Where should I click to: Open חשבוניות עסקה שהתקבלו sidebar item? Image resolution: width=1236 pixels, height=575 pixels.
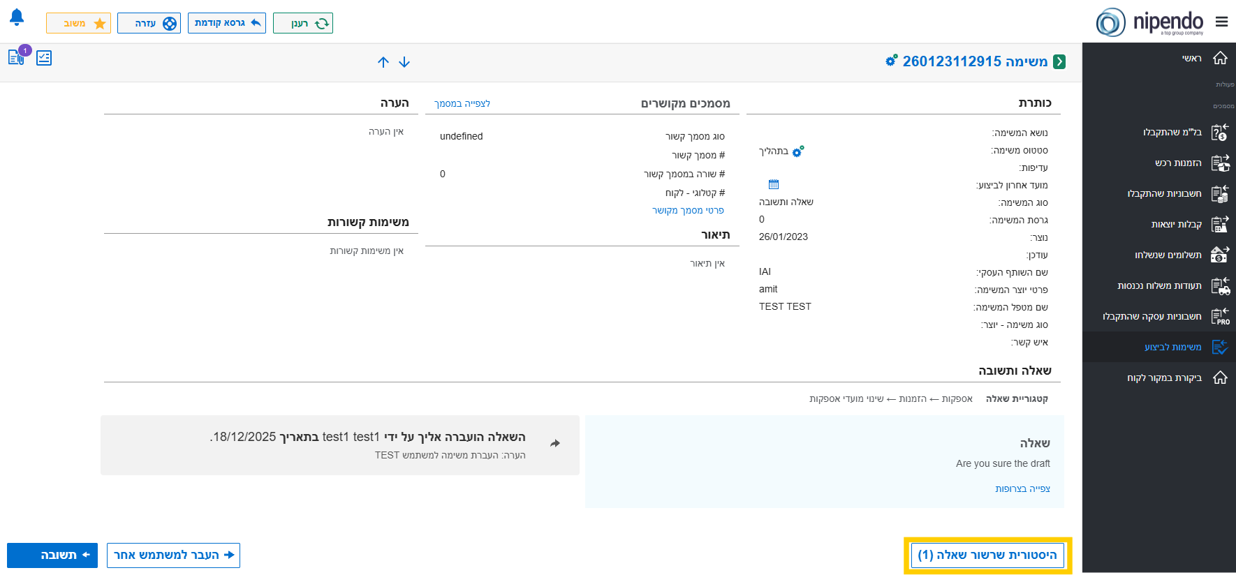tap(1159, 316)
